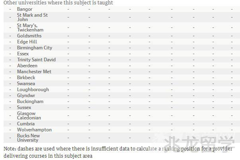Viewport: 240px width, 160px height.
Task: Select the Glasgow Caledonian entry
Action: (x=29, y=115)
